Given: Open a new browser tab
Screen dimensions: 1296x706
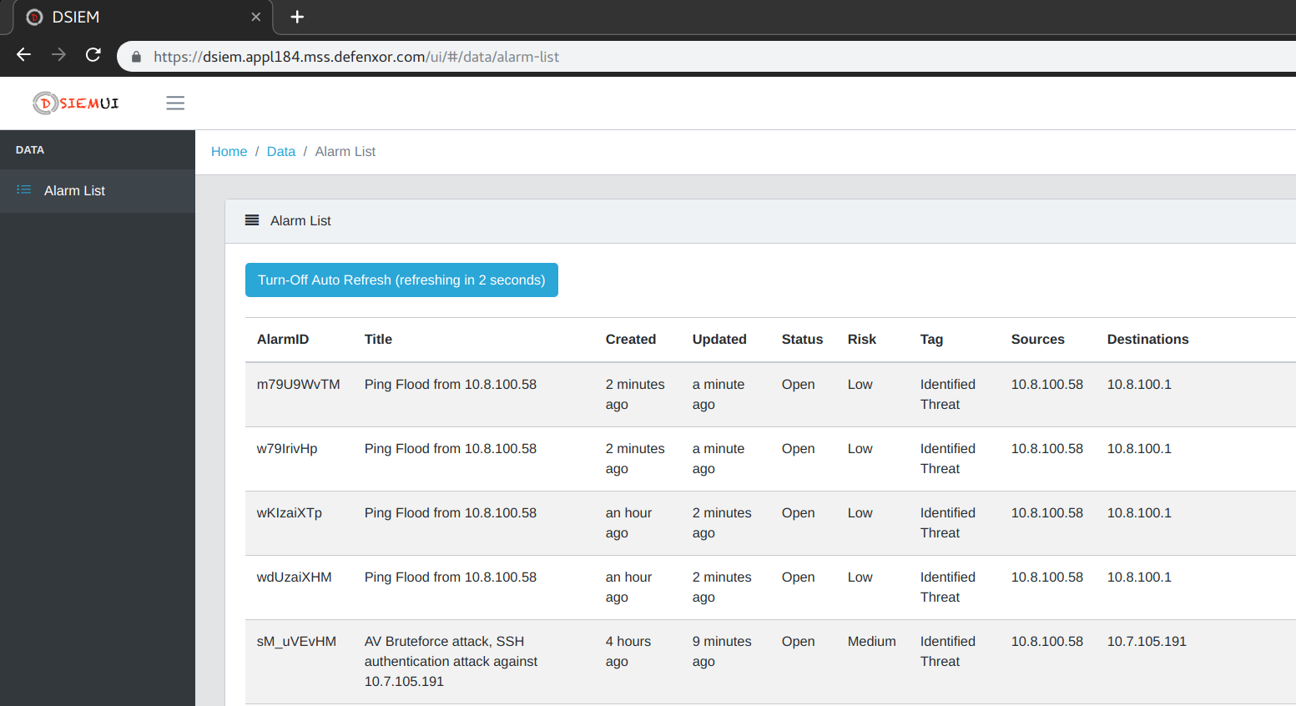Looking at the screenshot, I should click(297, 17).
